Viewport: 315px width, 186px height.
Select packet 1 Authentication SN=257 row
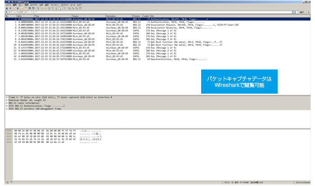pos(157,19)
